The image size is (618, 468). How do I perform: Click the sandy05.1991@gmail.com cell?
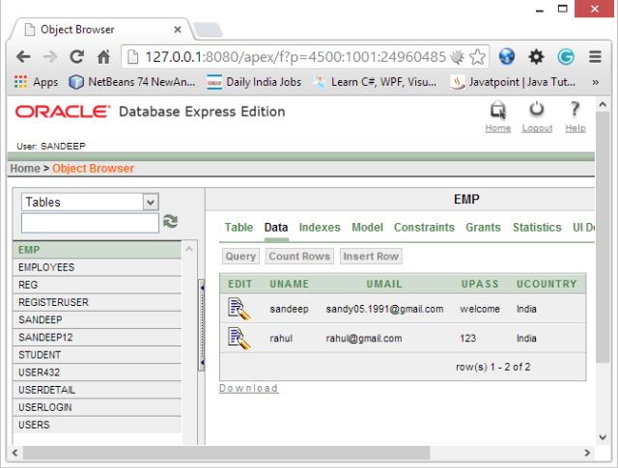pos(384,309)
